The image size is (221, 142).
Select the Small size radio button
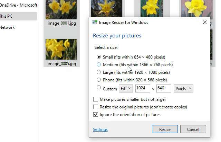point(99,57)
